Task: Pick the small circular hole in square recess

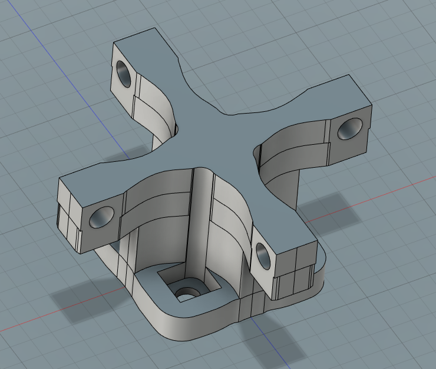Action: coord(188,292)
